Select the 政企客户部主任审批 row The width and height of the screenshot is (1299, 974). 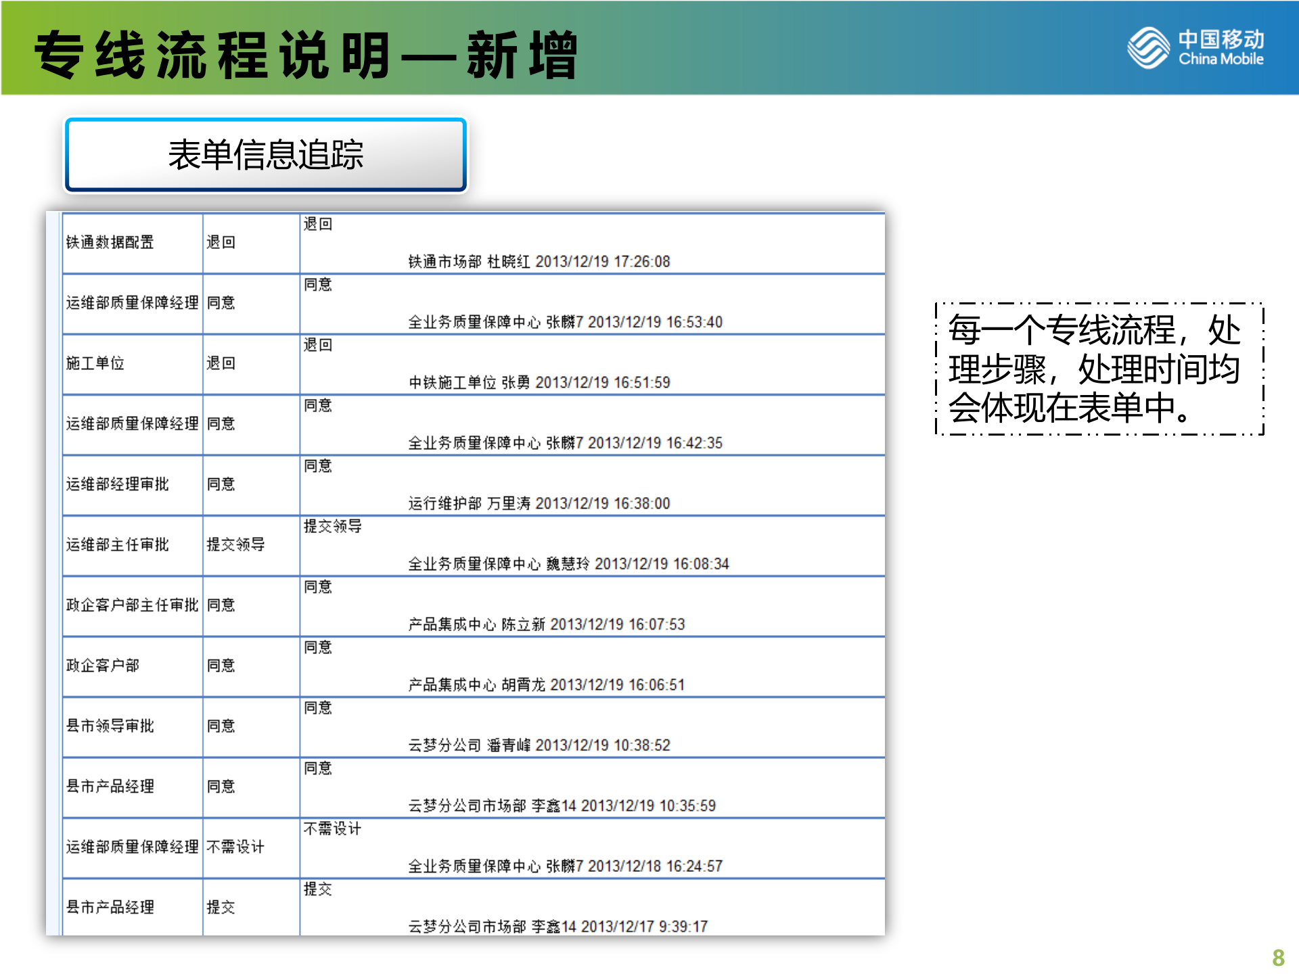click(133, 605)
